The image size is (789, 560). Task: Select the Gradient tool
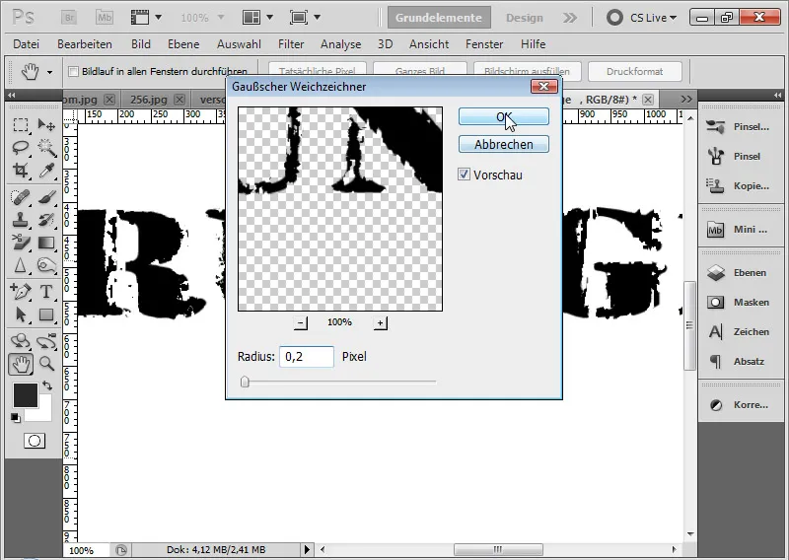pos(46,243)
